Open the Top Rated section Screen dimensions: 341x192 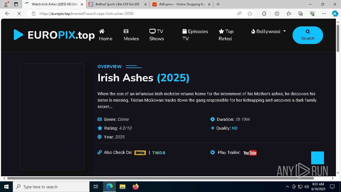coord(226,35)
